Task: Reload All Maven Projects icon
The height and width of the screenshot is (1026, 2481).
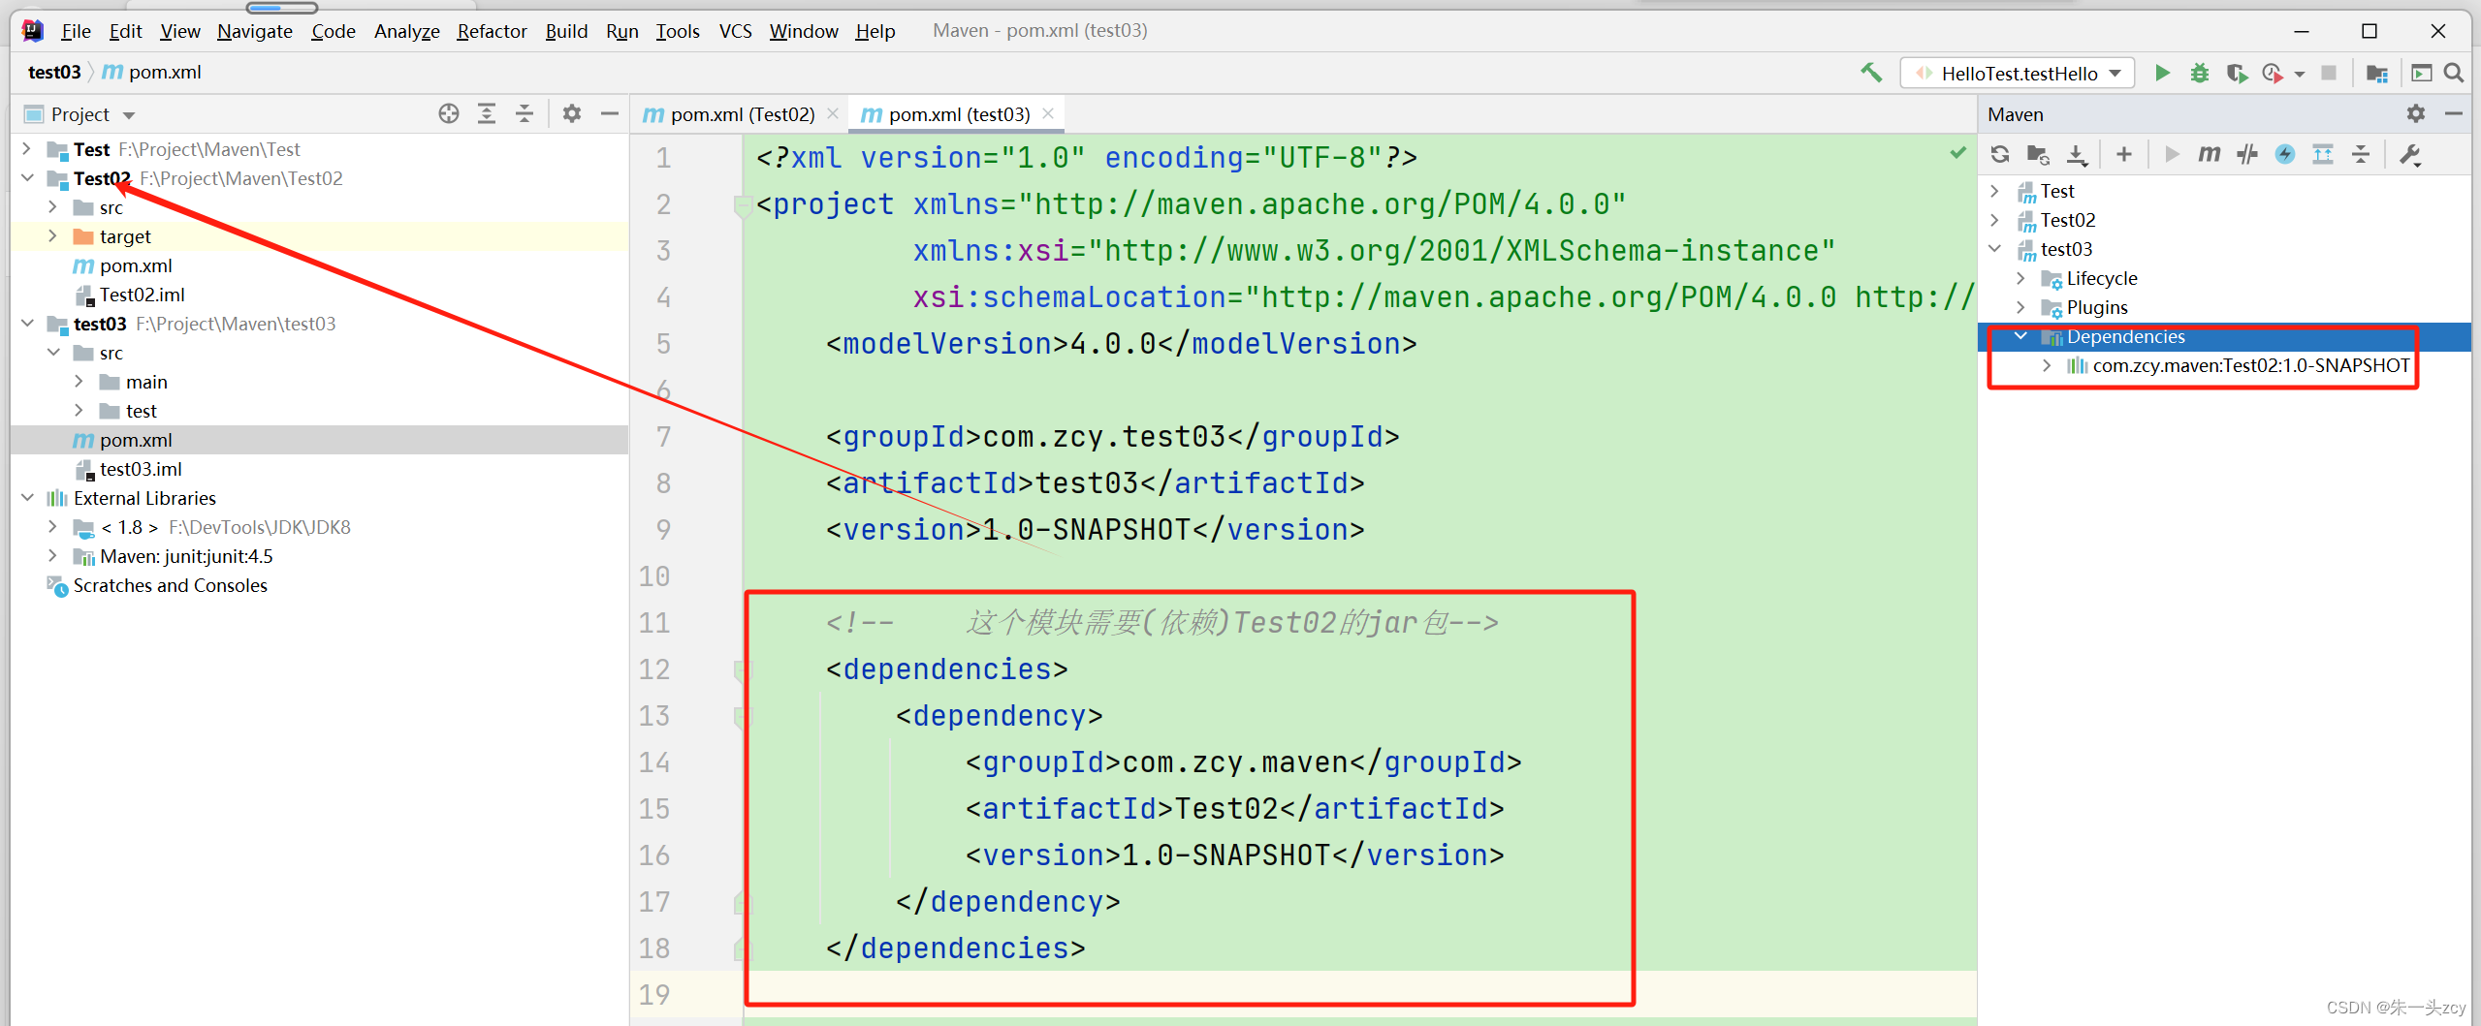Action: 1999,154
